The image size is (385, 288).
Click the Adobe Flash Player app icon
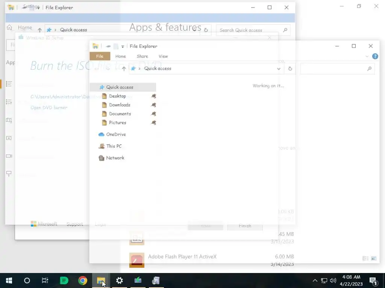tap(137, 260)
